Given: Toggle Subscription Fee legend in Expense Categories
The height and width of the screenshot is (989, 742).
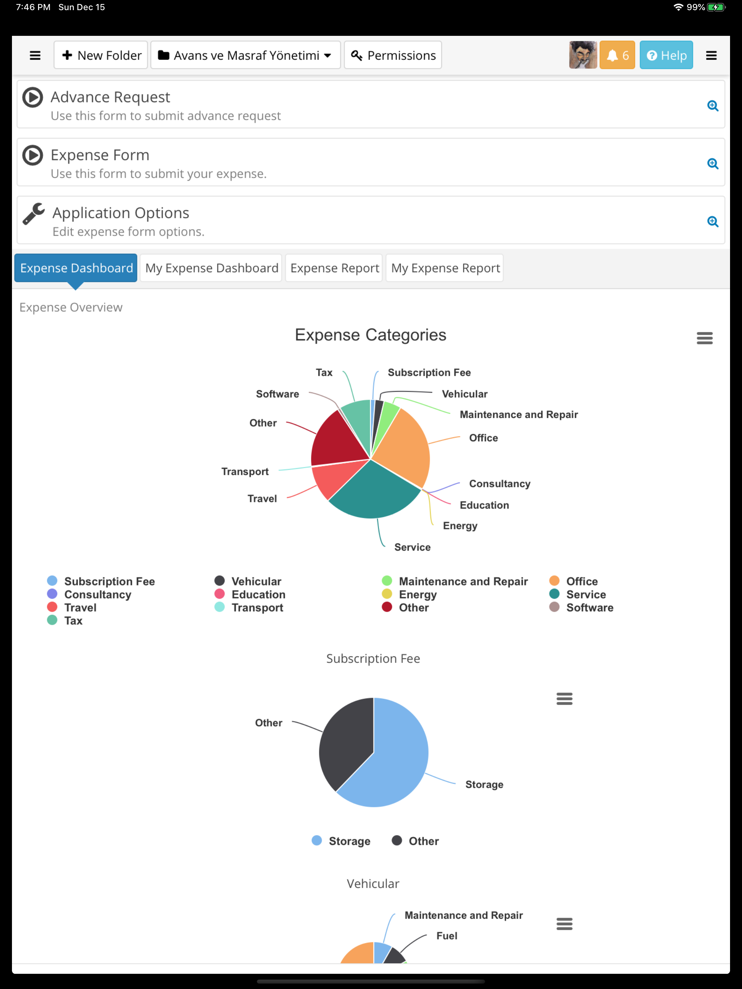Looking at the screenshot, I should (x=101, y=581).
